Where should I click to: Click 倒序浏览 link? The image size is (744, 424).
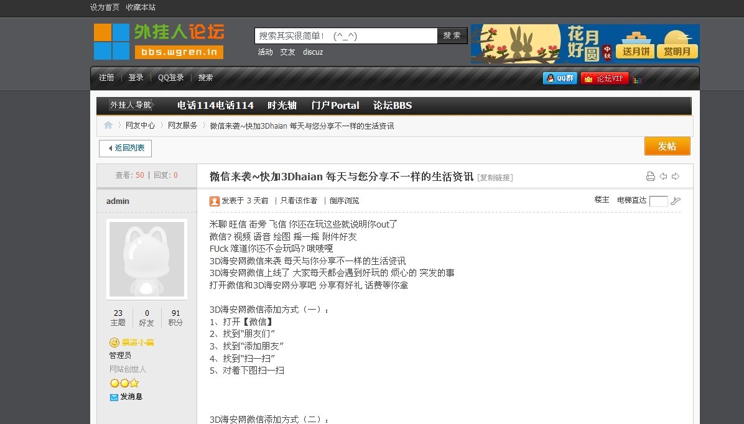344,201
